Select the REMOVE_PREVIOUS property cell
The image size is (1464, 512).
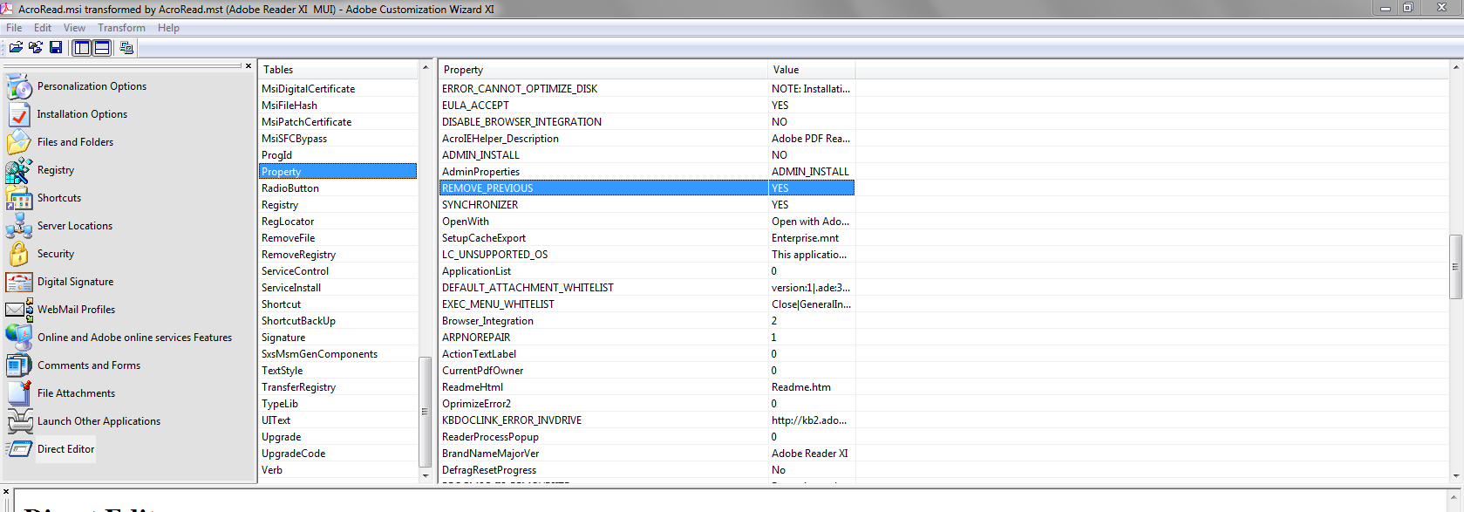coord(603,188)
